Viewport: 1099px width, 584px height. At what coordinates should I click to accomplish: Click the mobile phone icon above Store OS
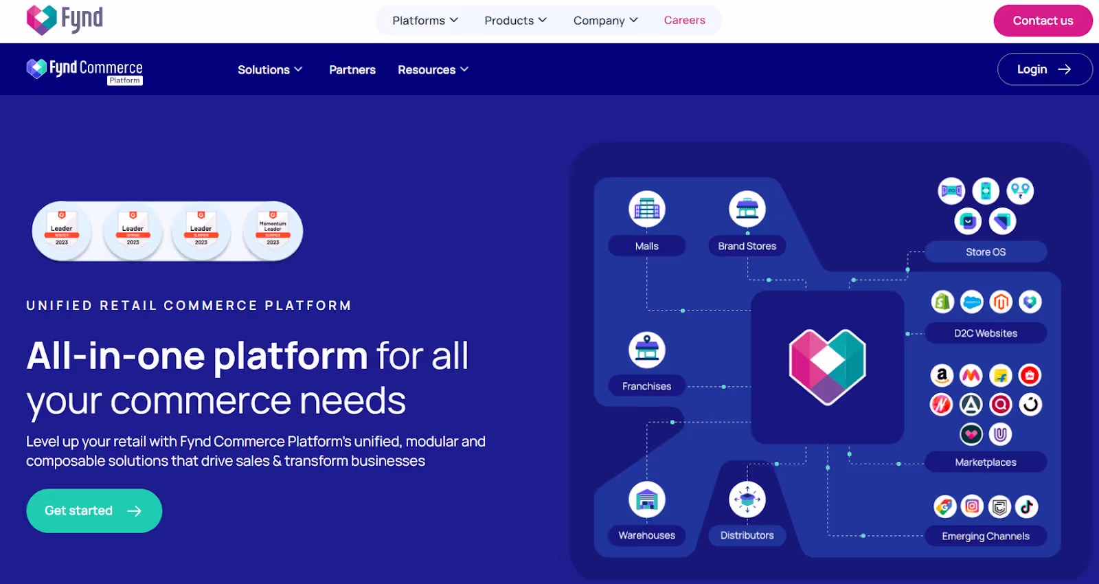tap(986, 191)
